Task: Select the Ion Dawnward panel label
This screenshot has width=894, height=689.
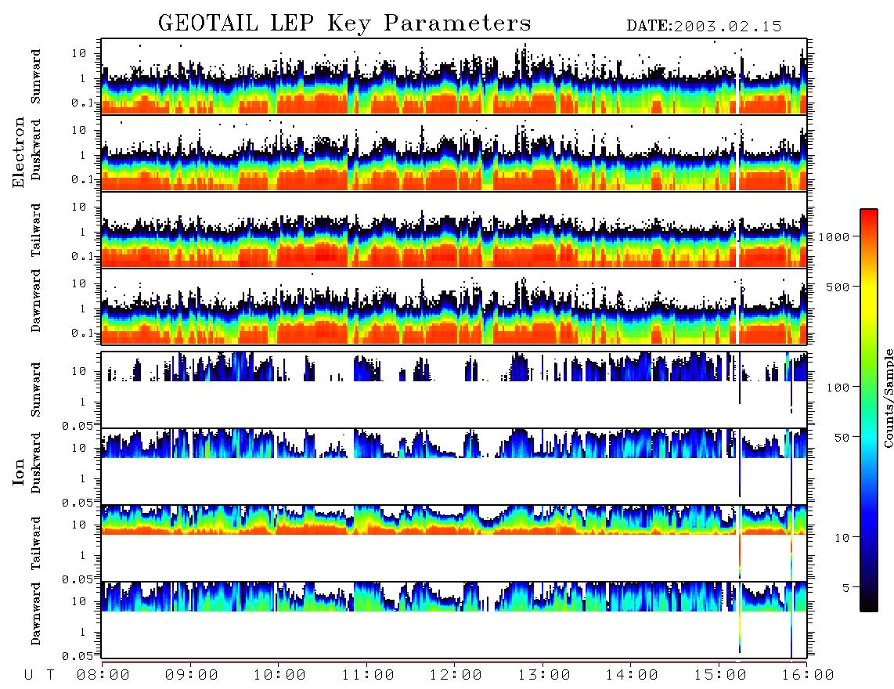Action: click(x=36, y=614)
